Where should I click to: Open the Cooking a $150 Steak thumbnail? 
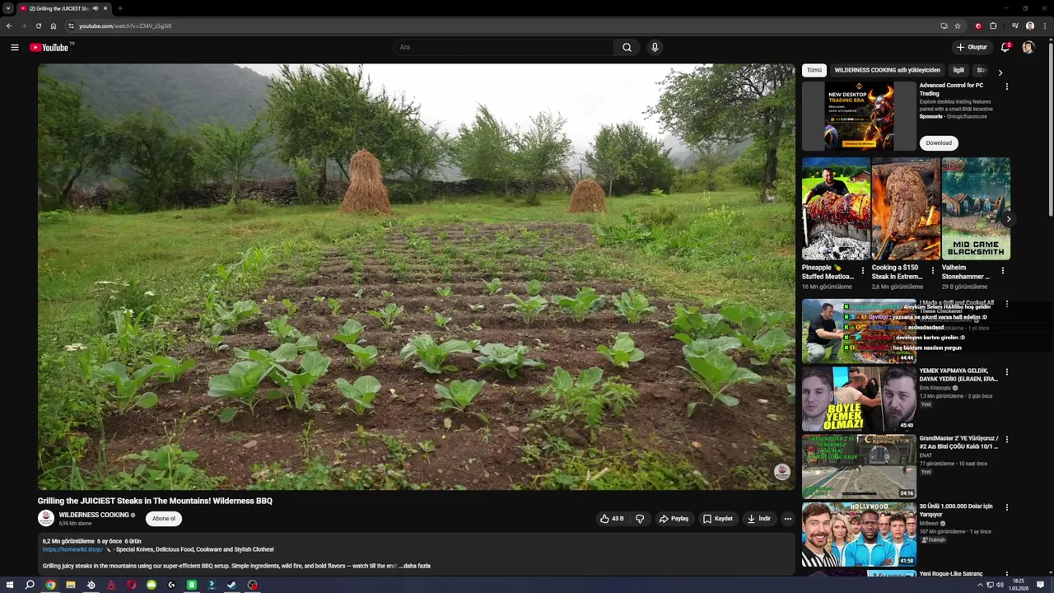pyautogui.click(x=906, y=208)
